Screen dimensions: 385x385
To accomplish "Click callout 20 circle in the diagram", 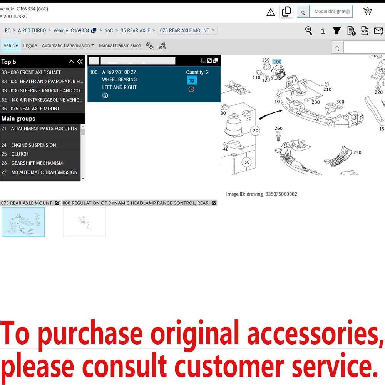I will coord(256,131).
